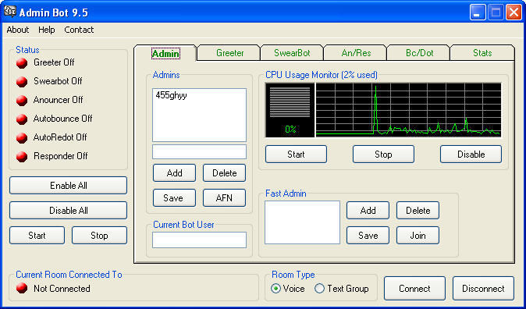This screenshot has height=309, width=526.
Task: Switch to the Bc/Dot tab
Action: point(419,53)
